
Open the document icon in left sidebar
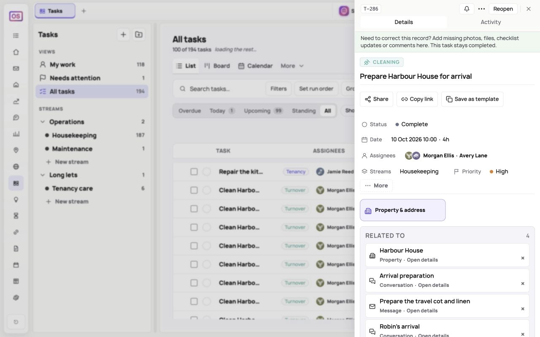(x=16, y=249)
